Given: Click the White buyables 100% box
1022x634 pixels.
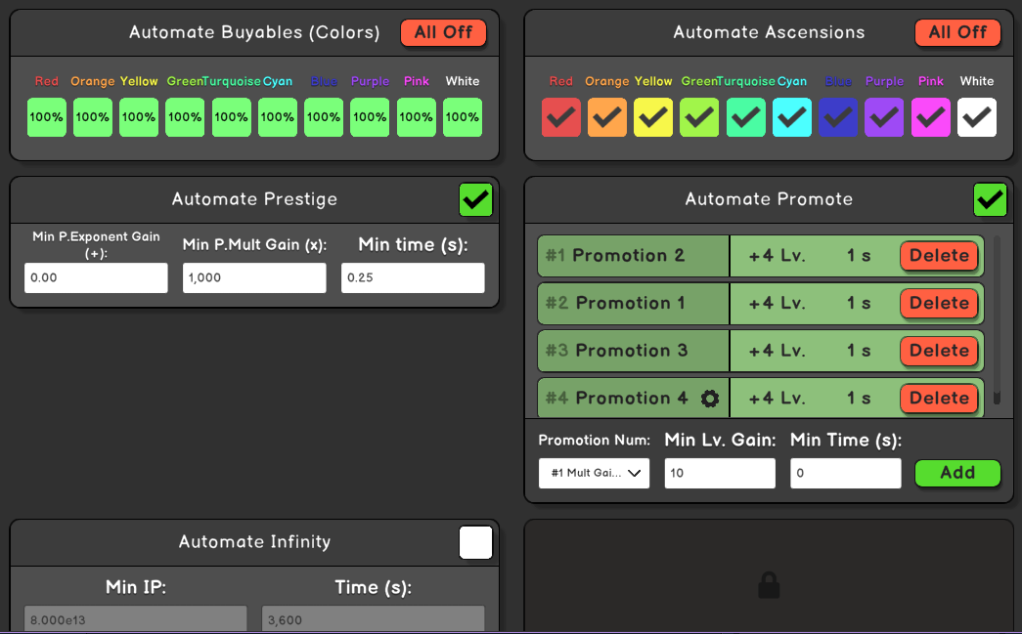Looking at the screenshot, I should tap(463, 117).
